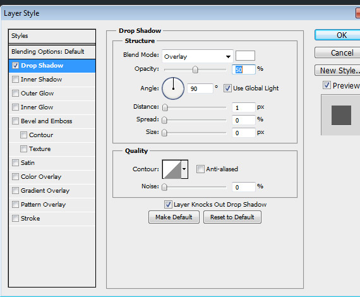This screenshot has width=360, height=297.
Task: Click the Contour curve thumbnail
Action: [x=172, y=169]
